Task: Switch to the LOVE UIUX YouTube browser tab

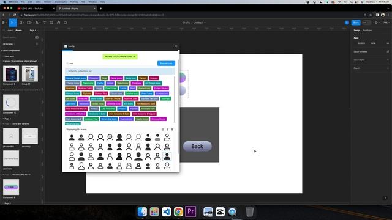Action: (x=36, y=9)
